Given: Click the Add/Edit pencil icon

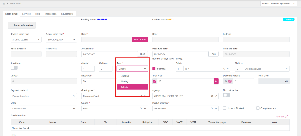Looking at the screenshot, I should coord(287,116).
